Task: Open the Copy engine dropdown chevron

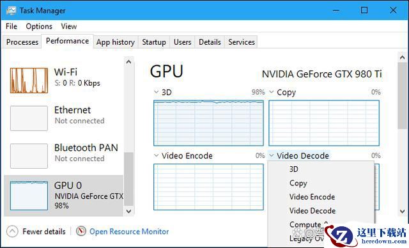Action: 271,92
